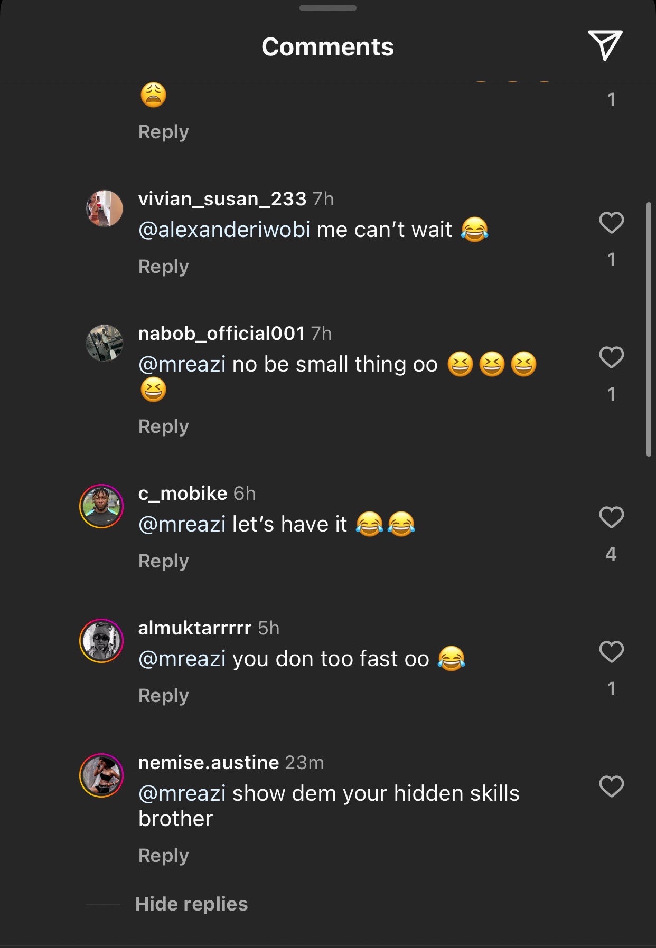Reply to vivian_susan_233's comment

163,267
